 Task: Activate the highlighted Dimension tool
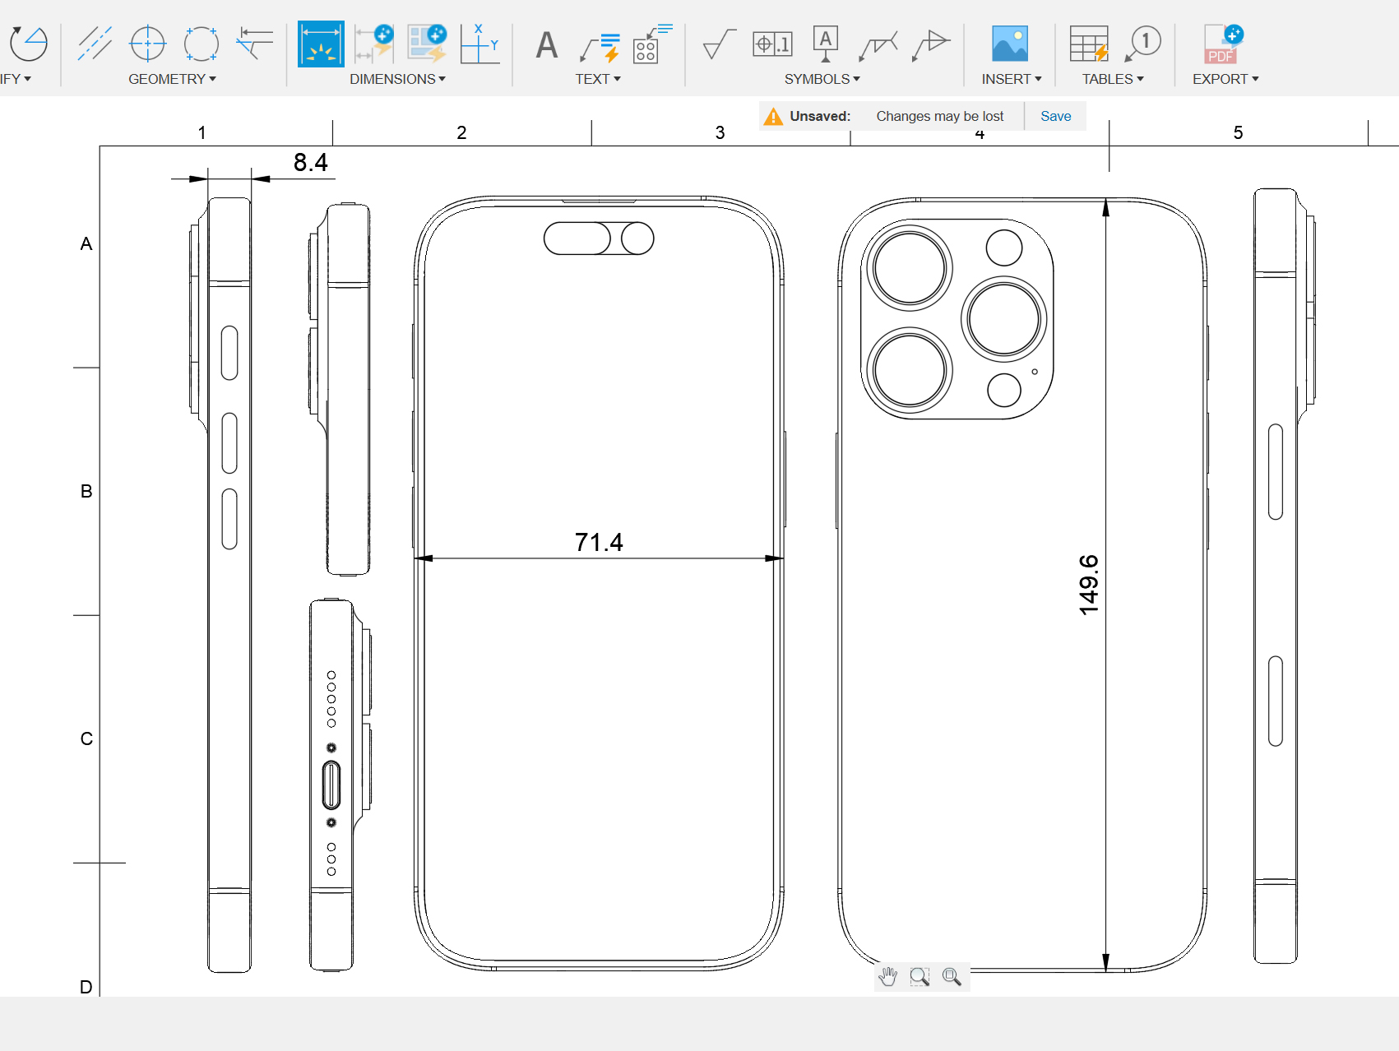coord(321,44)
